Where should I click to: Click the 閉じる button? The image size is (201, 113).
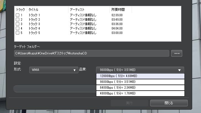(169, 103)
